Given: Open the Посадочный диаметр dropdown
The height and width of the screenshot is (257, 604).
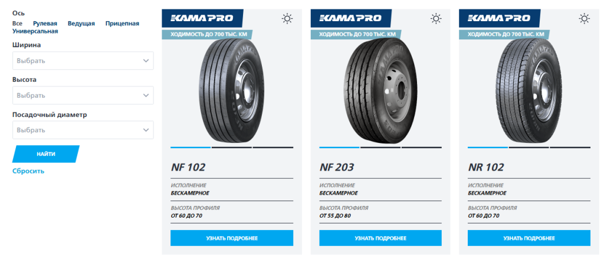Looking at the screenshot, I should coord(83,130).
